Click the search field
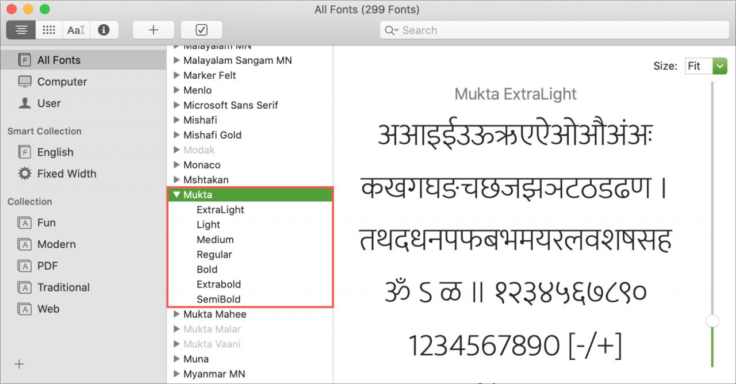Screen dimensions: 736x384 [x=554, y=30]
